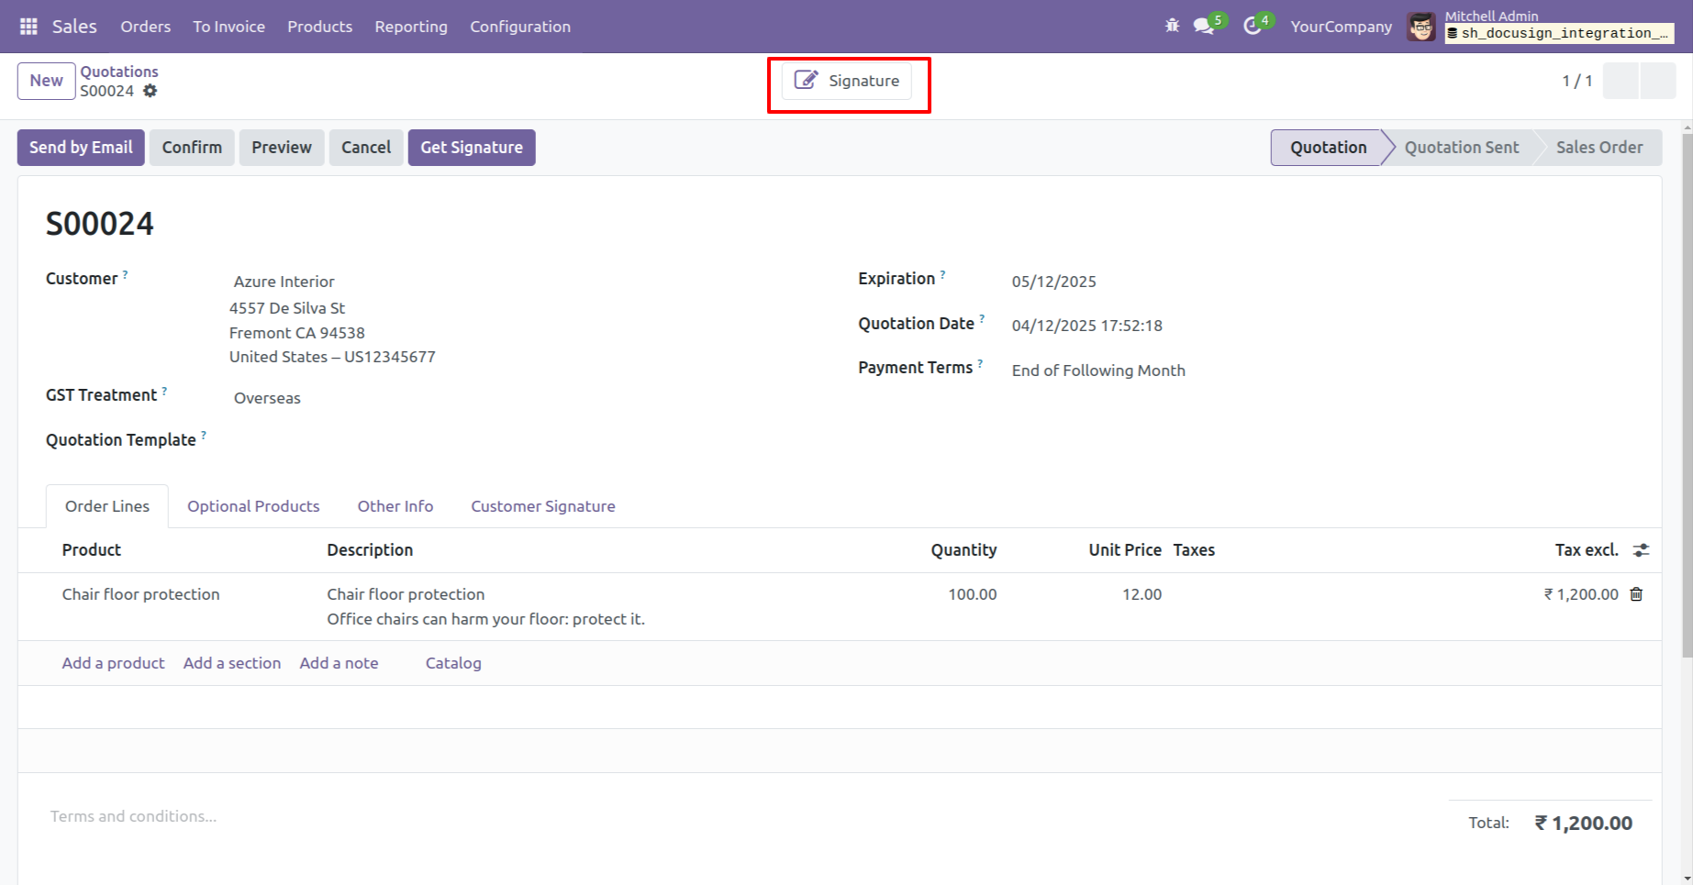Click the Signature smart button
This screenshot has height=885, width=1693.
[847, 81]
